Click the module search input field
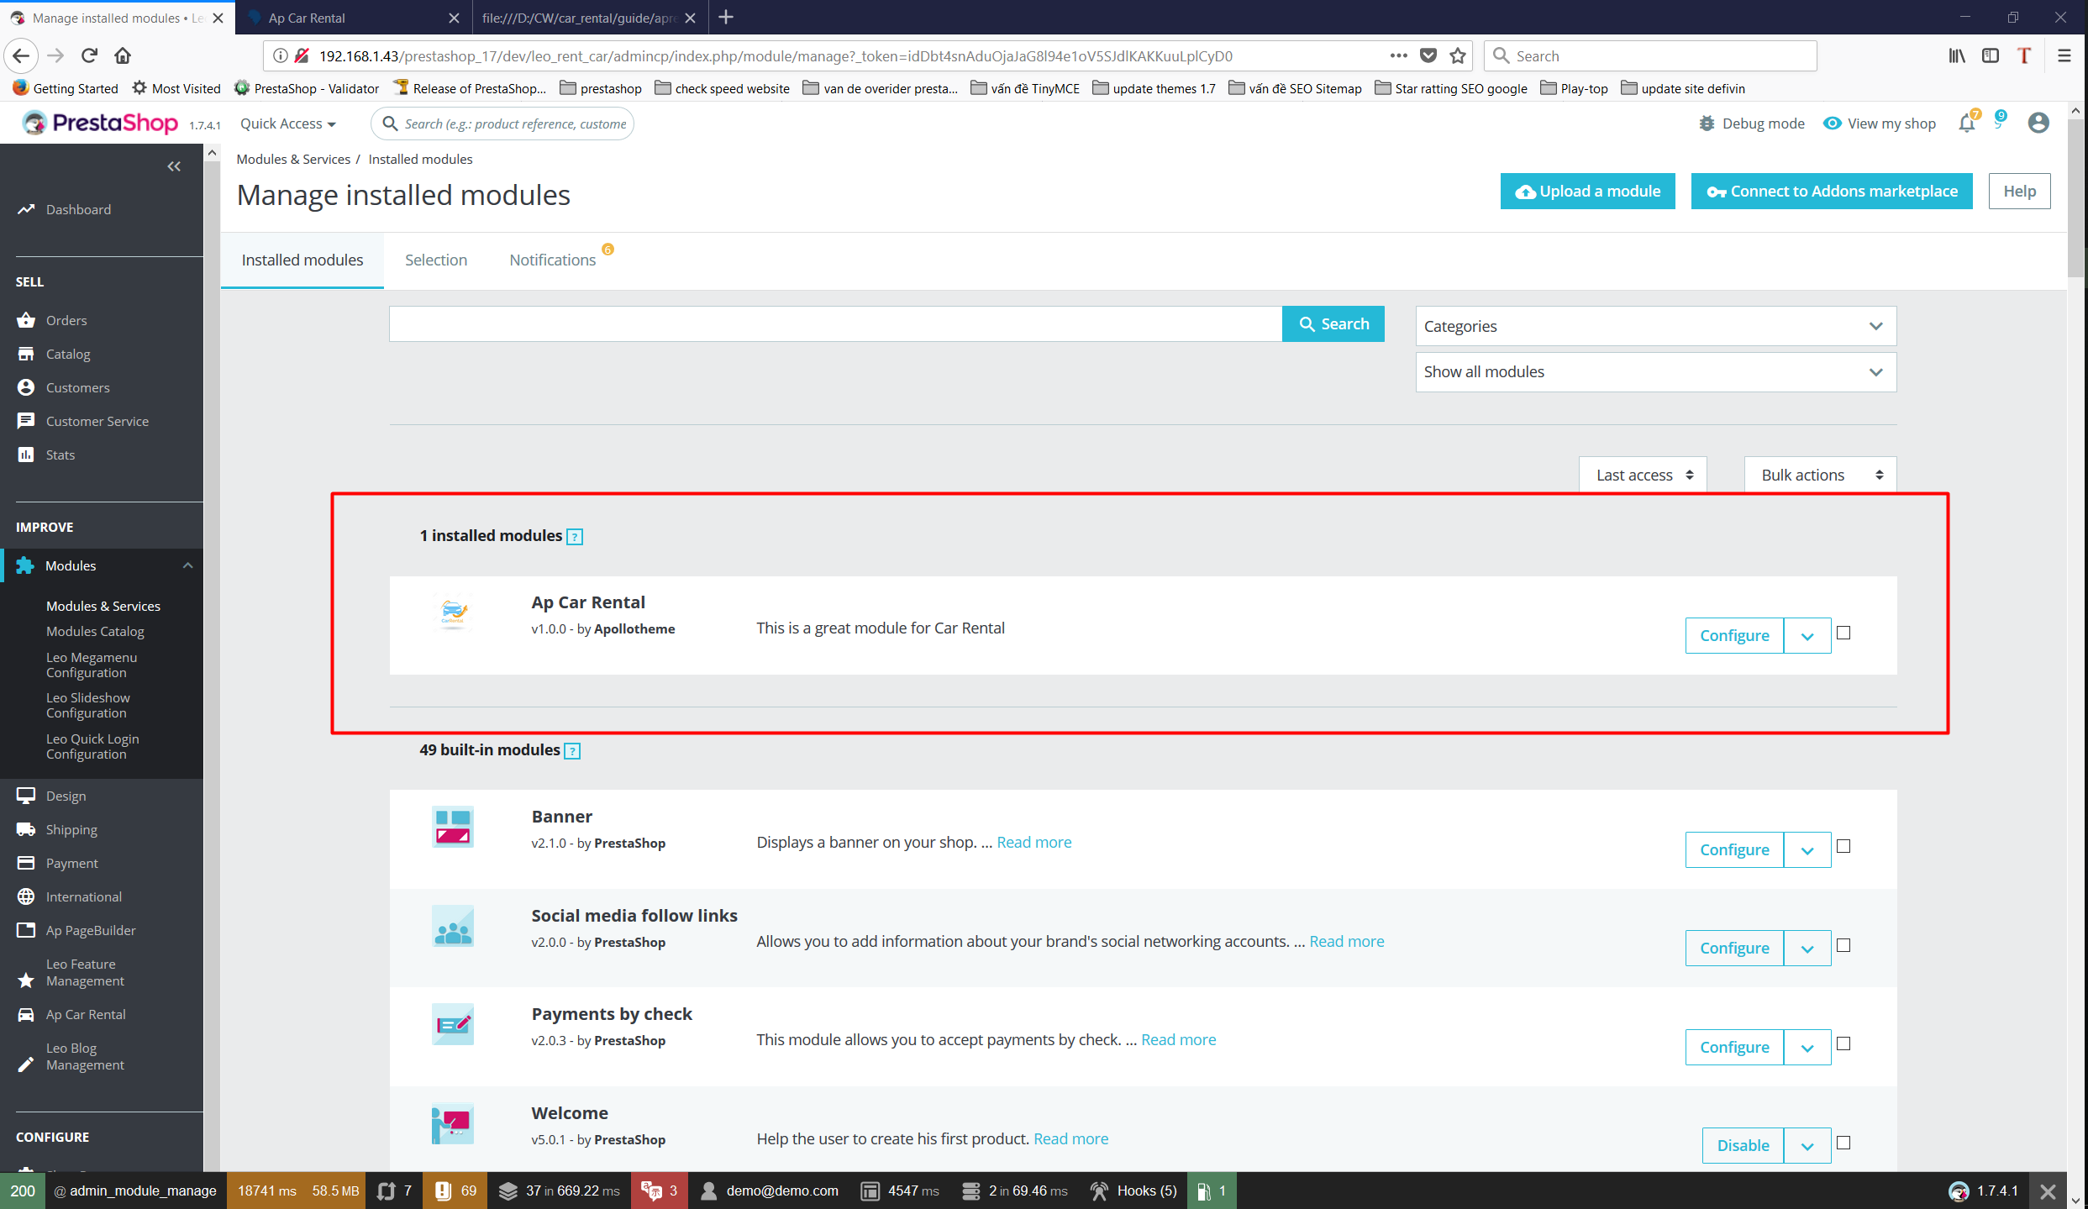This screenshot has height=1209, width=2088. (835, 324)
